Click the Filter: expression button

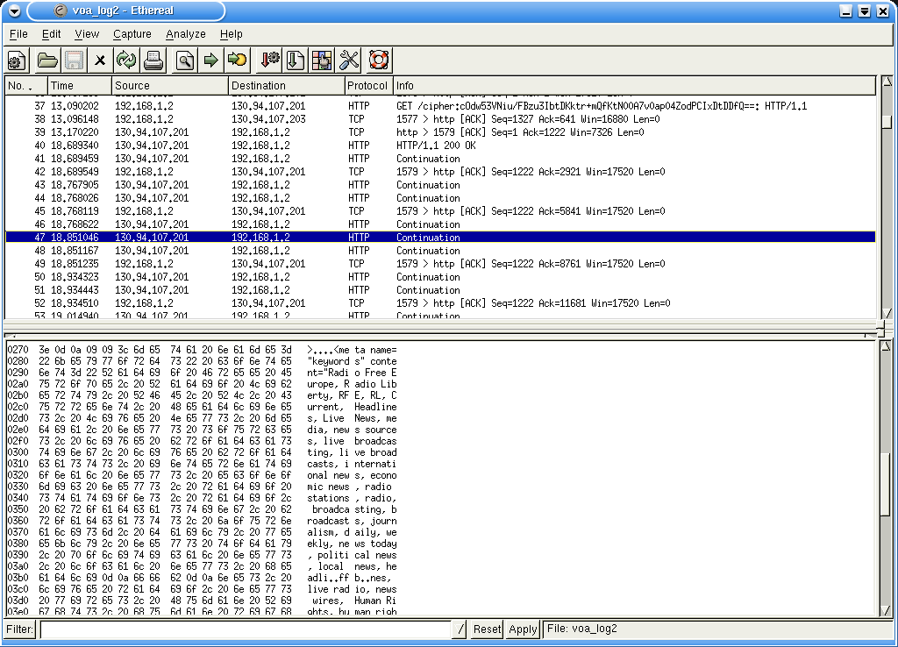(20, 629)
